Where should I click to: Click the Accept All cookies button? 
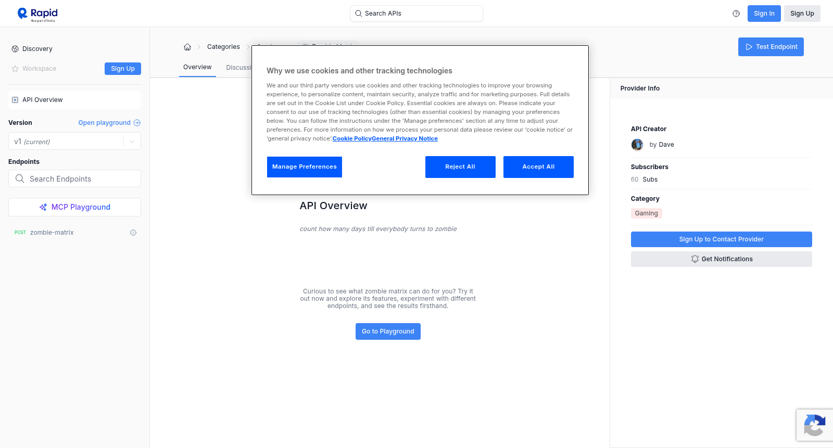538,167
